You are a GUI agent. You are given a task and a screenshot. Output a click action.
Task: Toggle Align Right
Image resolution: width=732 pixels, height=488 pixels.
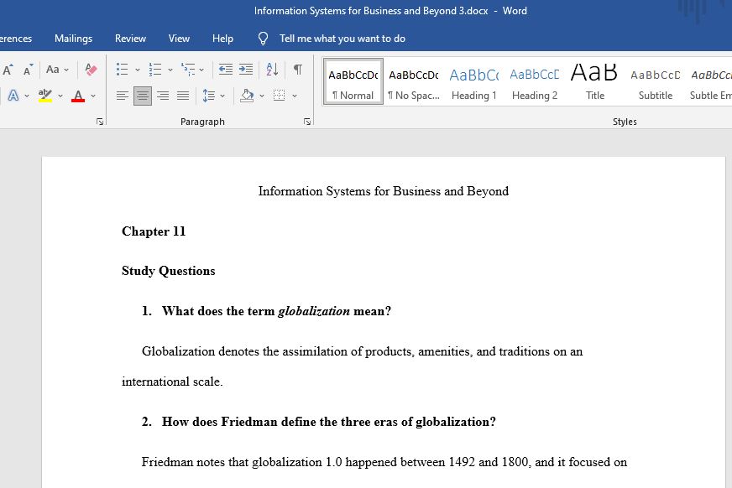coord(163,96)
